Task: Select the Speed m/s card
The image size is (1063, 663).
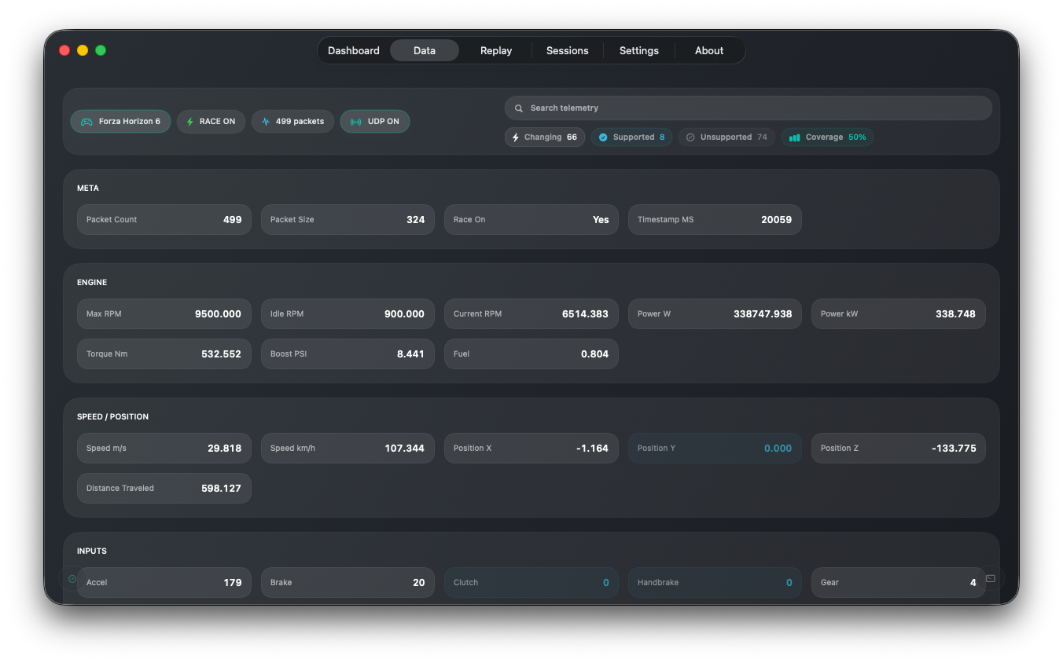Action: coord(164,449)
